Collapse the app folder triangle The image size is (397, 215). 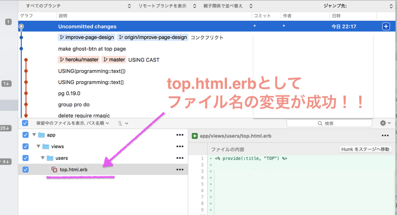34,135
